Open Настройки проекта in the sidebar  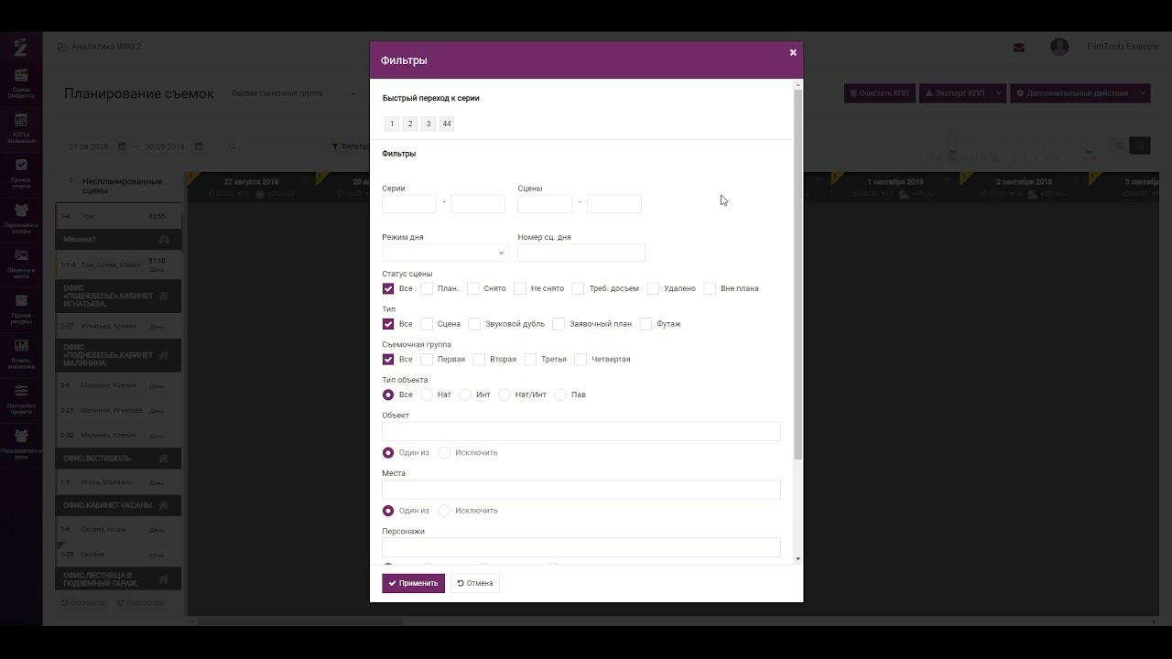click(x=21, y=399)
